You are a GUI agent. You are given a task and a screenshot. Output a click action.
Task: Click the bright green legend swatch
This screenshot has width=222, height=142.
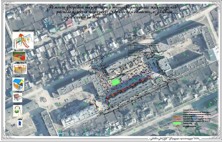tap(177, 123)
